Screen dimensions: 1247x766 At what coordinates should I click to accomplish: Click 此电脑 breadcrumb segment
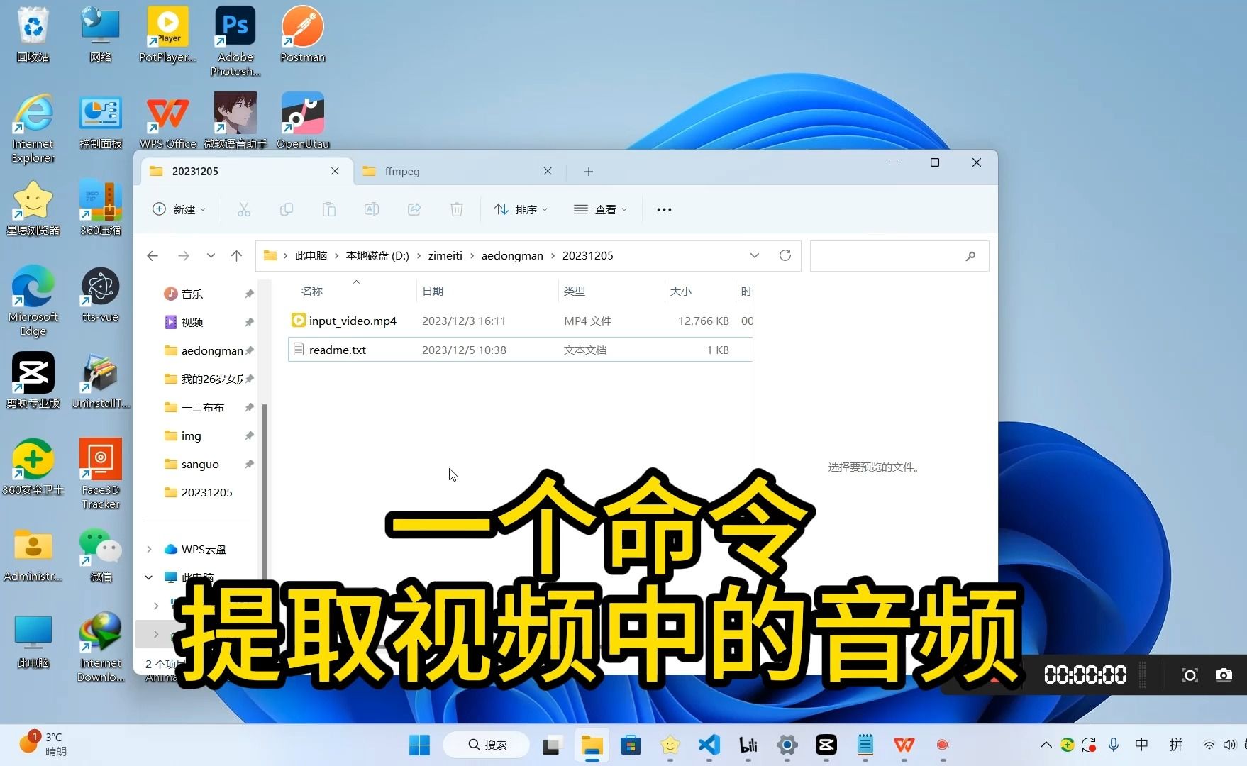(311, 256)
